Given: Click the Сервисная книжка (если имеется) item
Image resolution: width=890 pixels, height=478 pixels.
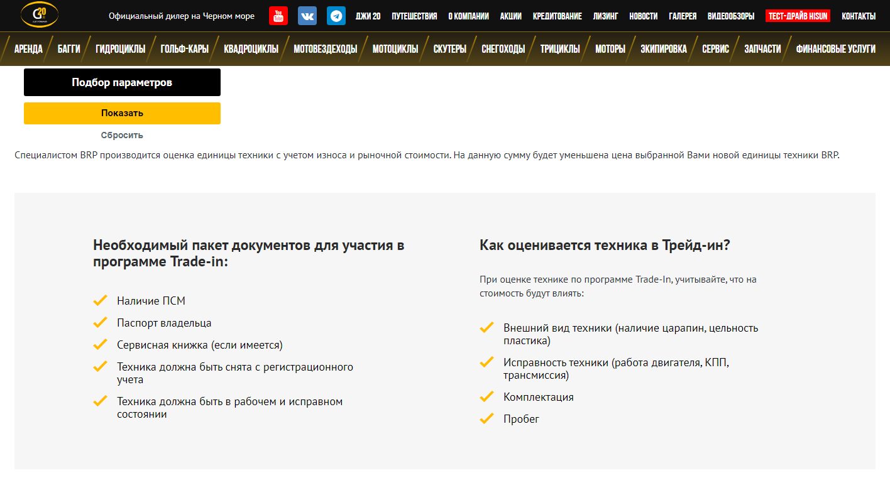Looking at the screenshot, I should click(x=200, y=345).
